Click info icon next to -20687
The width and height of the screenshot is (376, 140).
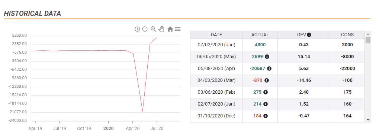pyautogui.click(x=269, y=69)
